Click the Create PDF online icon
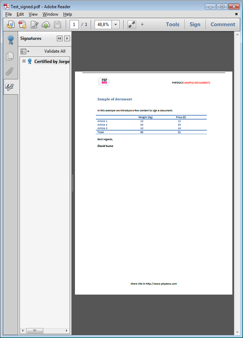Screen dimensions: 243x338 point(23,25)
